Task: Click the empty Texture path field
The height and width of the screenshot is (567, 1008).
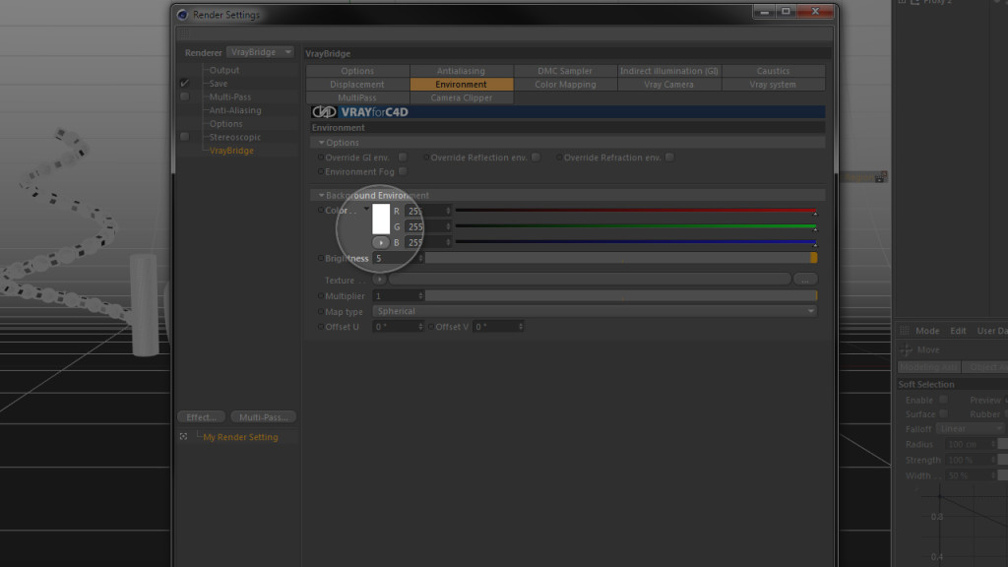Action: point(590,279)
